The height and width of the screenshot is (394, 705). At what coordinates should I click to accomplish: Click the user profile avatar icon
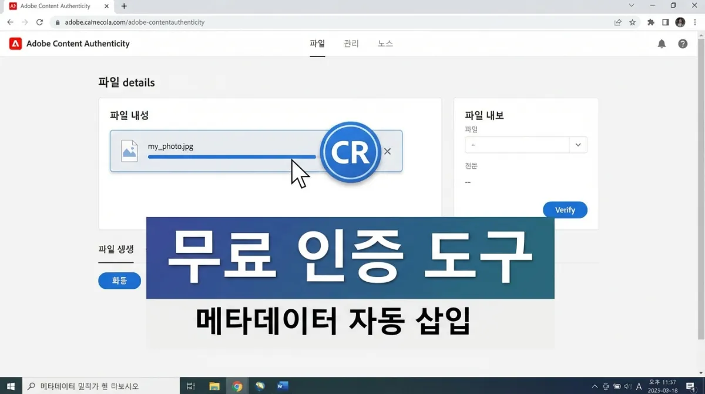pyautogui.click(x=680, y=22)
